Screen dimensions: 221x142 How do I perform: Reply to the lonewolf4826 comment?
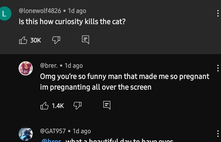tap(85, 40)
